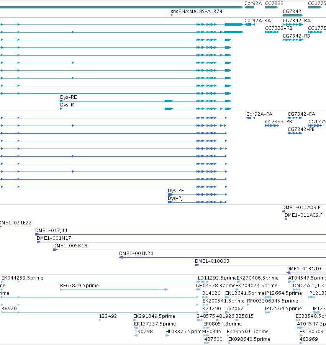Select the EN13641.5prime EST
Viewport: 326px width, 345px height.
(227, 297)
